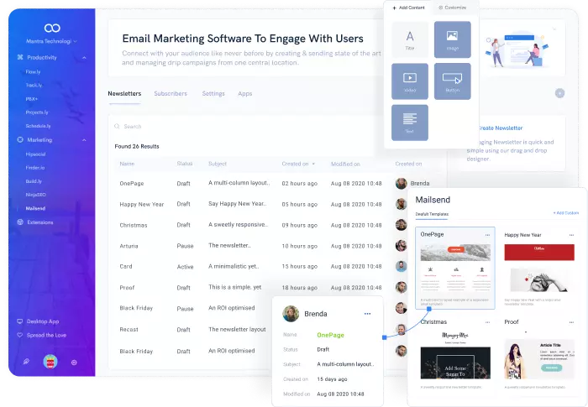Select the Title content block

(x=410, y=39)
